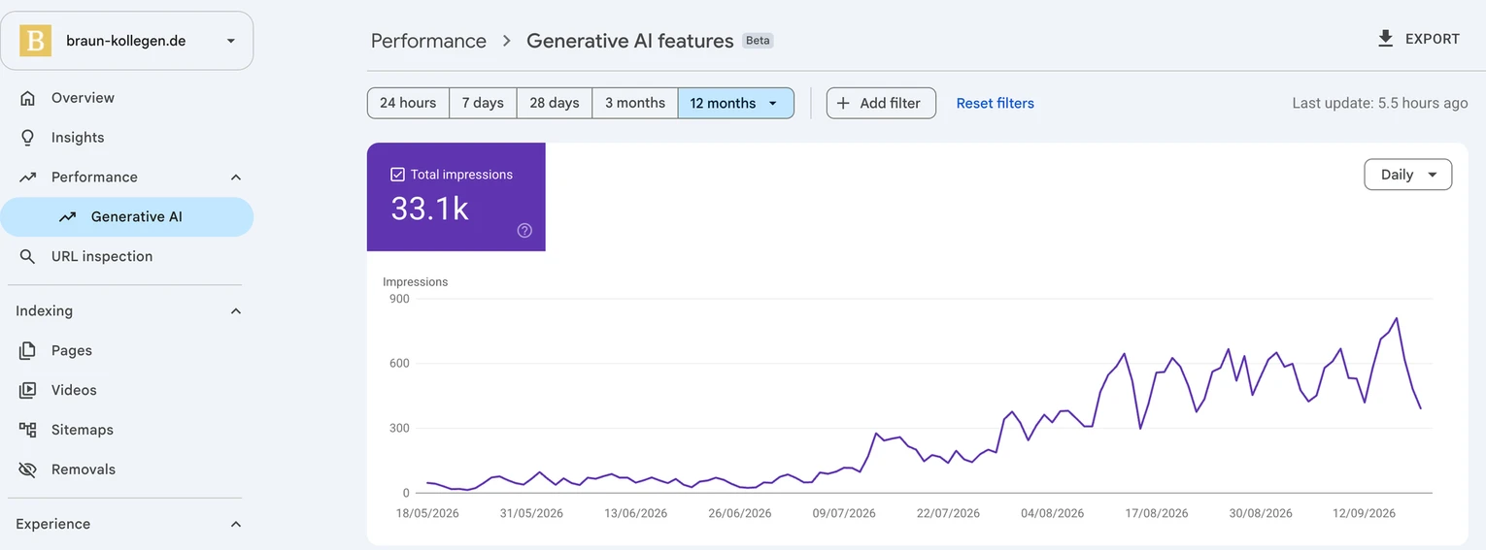
Task: Click the Impressions axis title
Action: click(415, 282)
